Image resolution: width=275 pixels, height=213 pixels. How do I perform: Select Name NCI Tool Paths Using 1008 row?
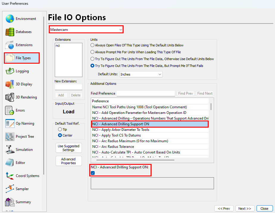150,107
